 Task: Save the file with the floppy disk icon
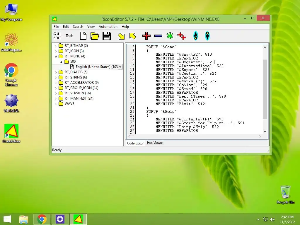pyautogui.click(x=107, y=36)
